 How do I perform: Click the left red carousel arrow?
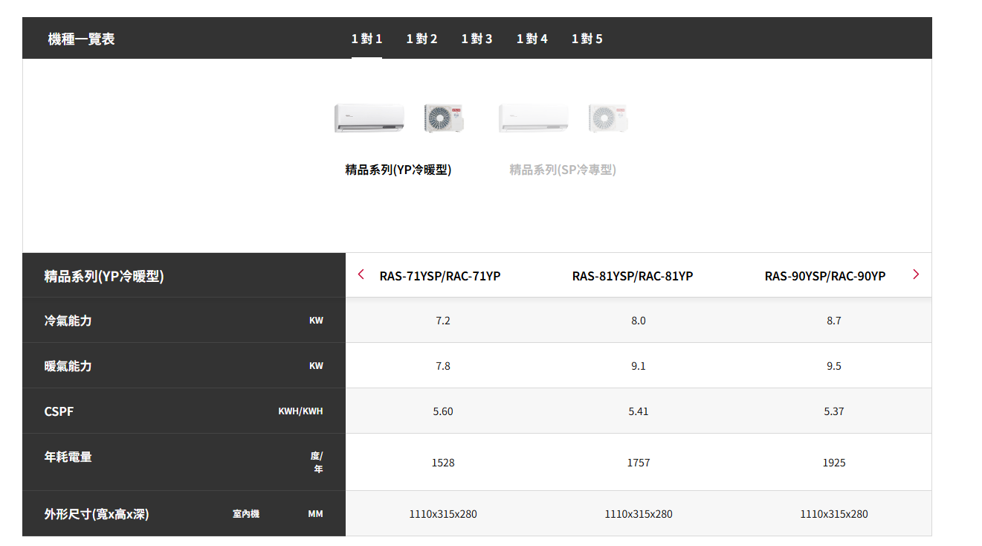coord(361,274)
